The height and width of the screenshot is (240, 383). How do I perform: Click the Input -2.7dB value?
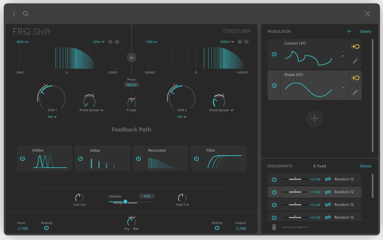coord(23,228)
